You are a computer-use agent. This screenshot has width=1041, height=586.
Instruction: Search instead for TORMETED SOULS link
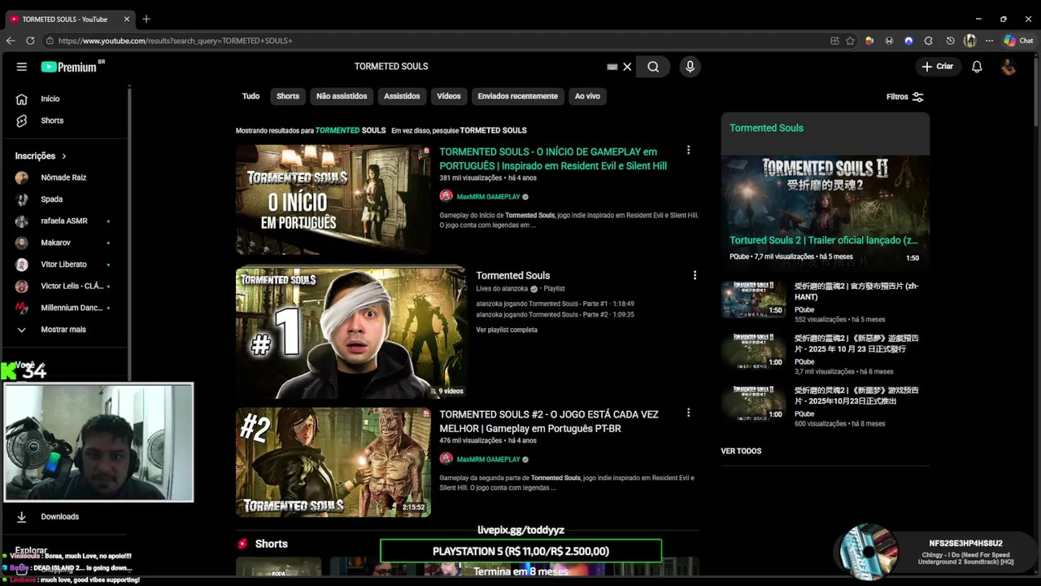coord(494,130)
